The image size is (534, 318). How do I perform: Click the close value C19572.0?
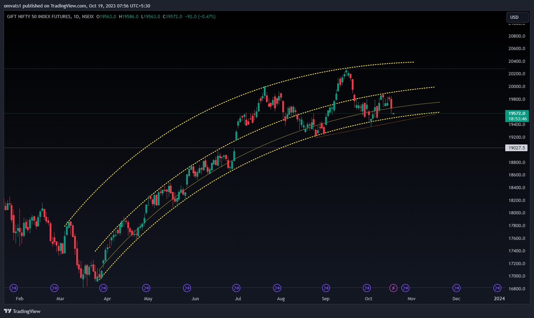172,17
